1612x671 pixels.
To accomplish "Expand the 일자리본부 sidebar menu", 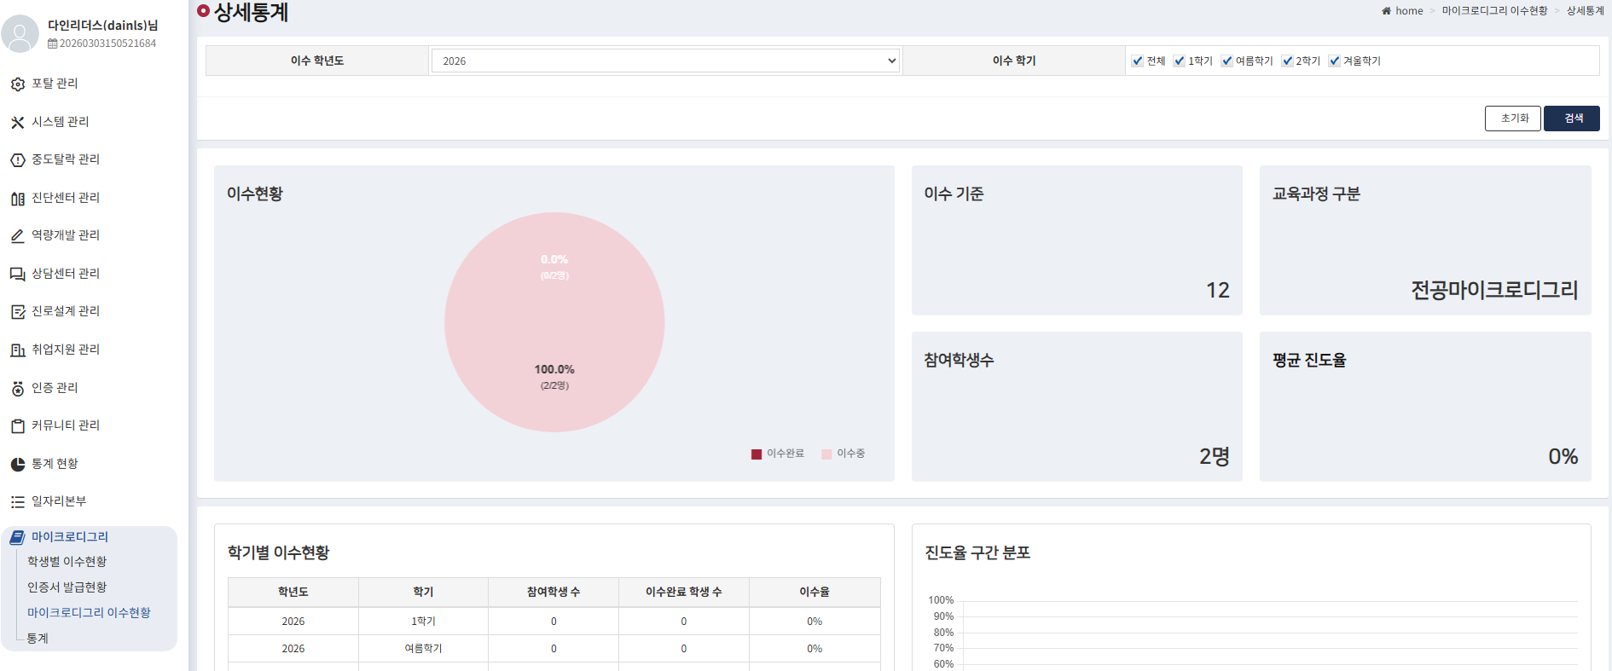I will 59,501.
